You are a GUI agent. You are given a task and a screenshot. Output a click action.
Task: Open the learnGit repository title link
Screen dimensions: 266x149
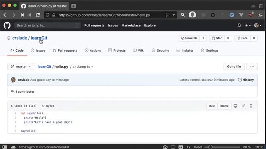[39, 38]
